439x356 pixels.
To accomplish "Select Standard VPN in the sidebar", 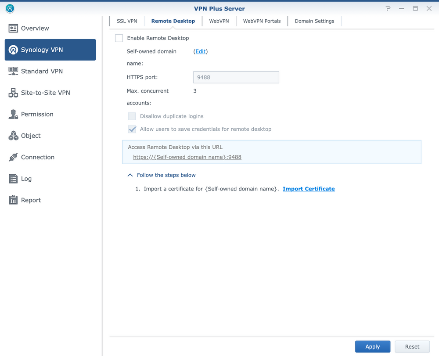I will point(50,71).
